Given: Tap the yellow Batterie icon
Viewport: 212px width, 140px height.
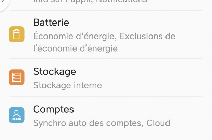Looking at the screenshot, I should (16, 34).
